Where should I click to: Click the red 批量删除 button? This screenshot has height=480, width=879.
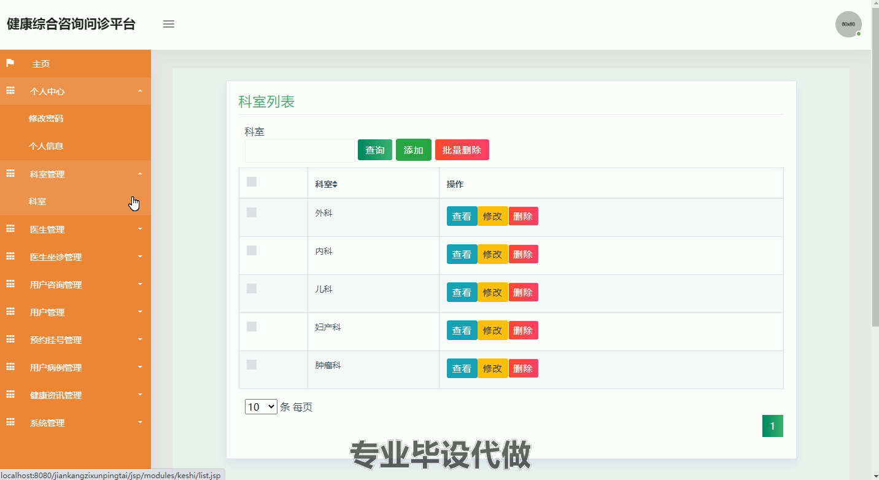point(462,150)
